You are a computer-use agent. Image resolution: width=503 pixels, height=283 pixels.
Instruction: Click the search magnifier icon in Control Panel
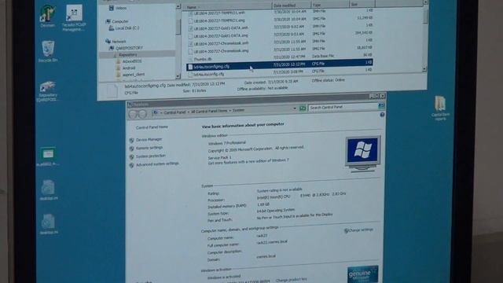381,105
